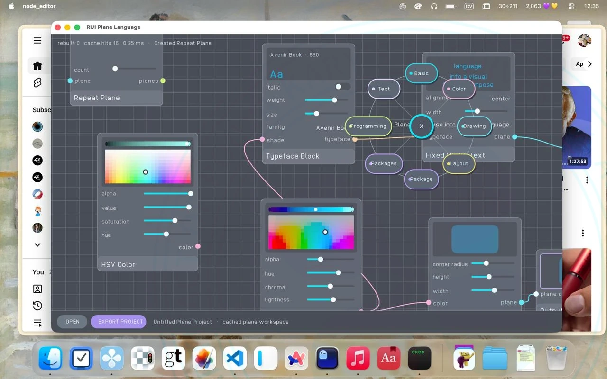The width and height of the screenshot is (607, 379).
Task: Click the shade input port of Typeface Block
Action: click(x=262, y=139)
